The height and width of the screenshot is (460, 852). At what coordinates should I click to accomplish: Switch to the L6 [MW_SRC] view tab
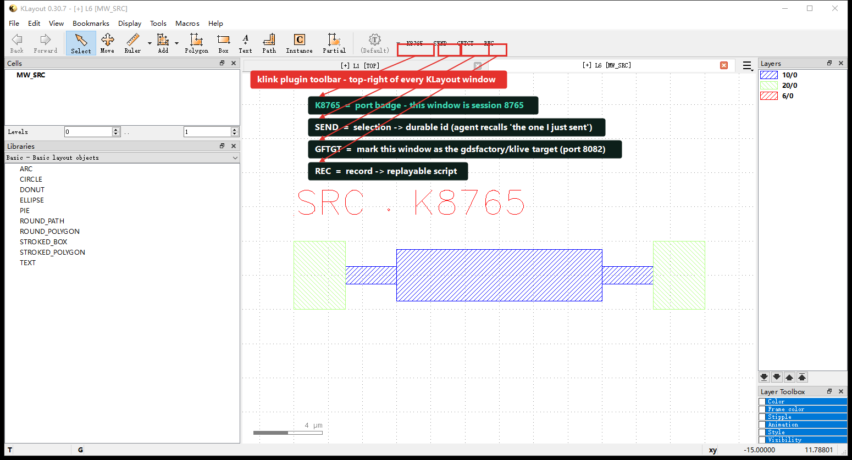[x=607, y=65]
